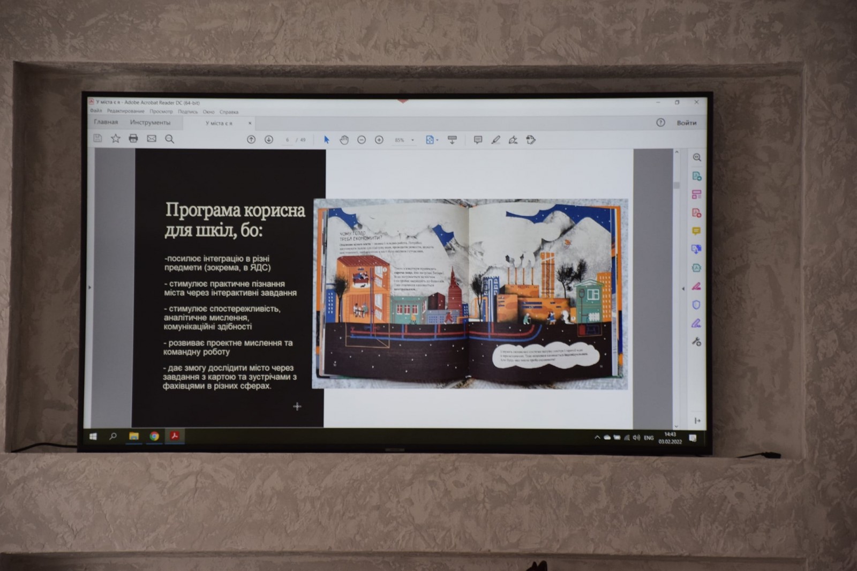The height and width of the screenshot is (571, 857).
Task: Open Organize Pages tool in right pane
Action: click(697, 194)
